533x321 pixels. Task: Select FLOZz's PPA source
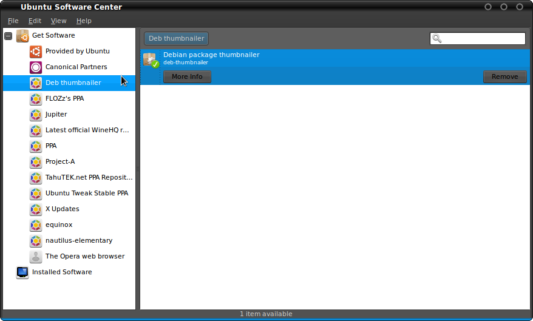pyautogui.click(x=64, y=98)
